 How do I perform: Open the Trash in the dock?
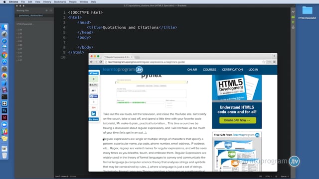pyautogui.click(x=4, y=156)
